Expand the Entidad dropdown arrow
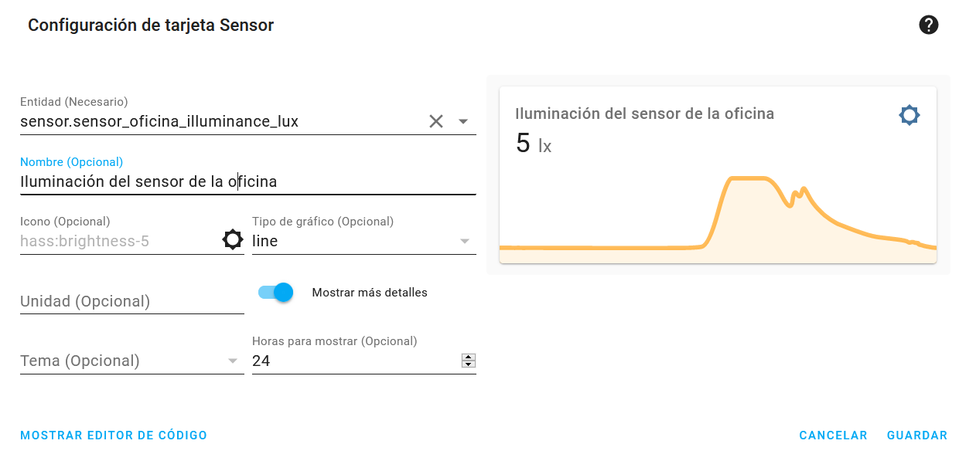959x454 pixels. pos(463,121)
